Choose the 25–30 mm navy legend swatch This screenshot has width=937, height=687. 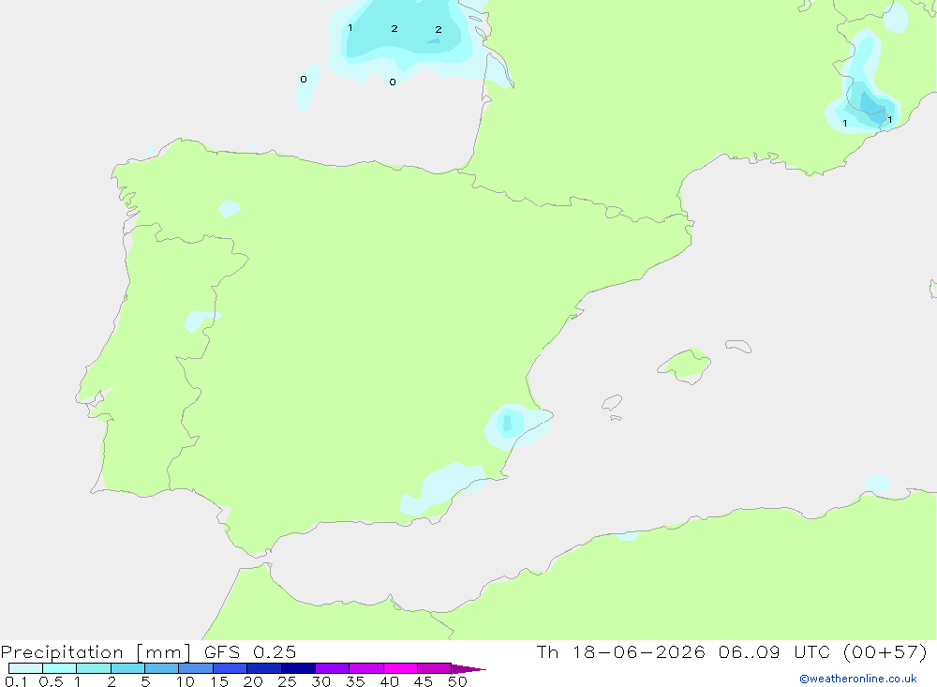tap(298, 668)
